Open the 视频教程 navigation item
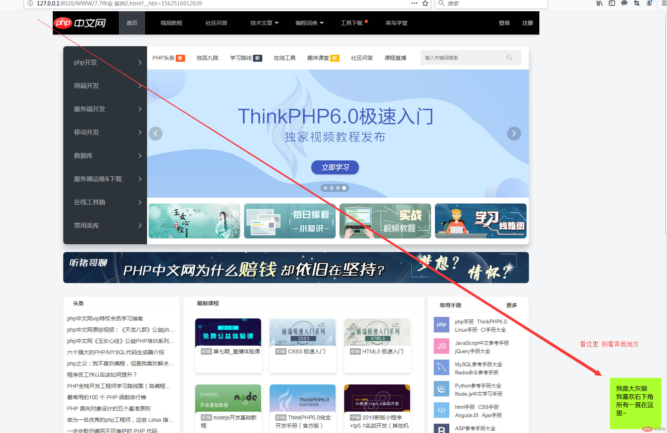 pyautogui.click(x=172, y=23)
